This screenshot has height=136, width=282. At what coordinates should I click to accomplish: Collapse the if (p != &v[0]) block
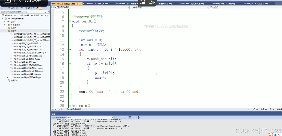(x=70, y=63)
